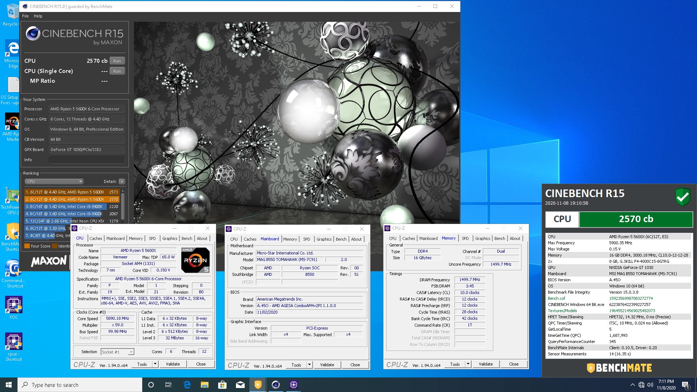Screen dimensions: 697x392
Task: Click the 2570 cb score in BenchMate panel
Action: pos(636,219)
